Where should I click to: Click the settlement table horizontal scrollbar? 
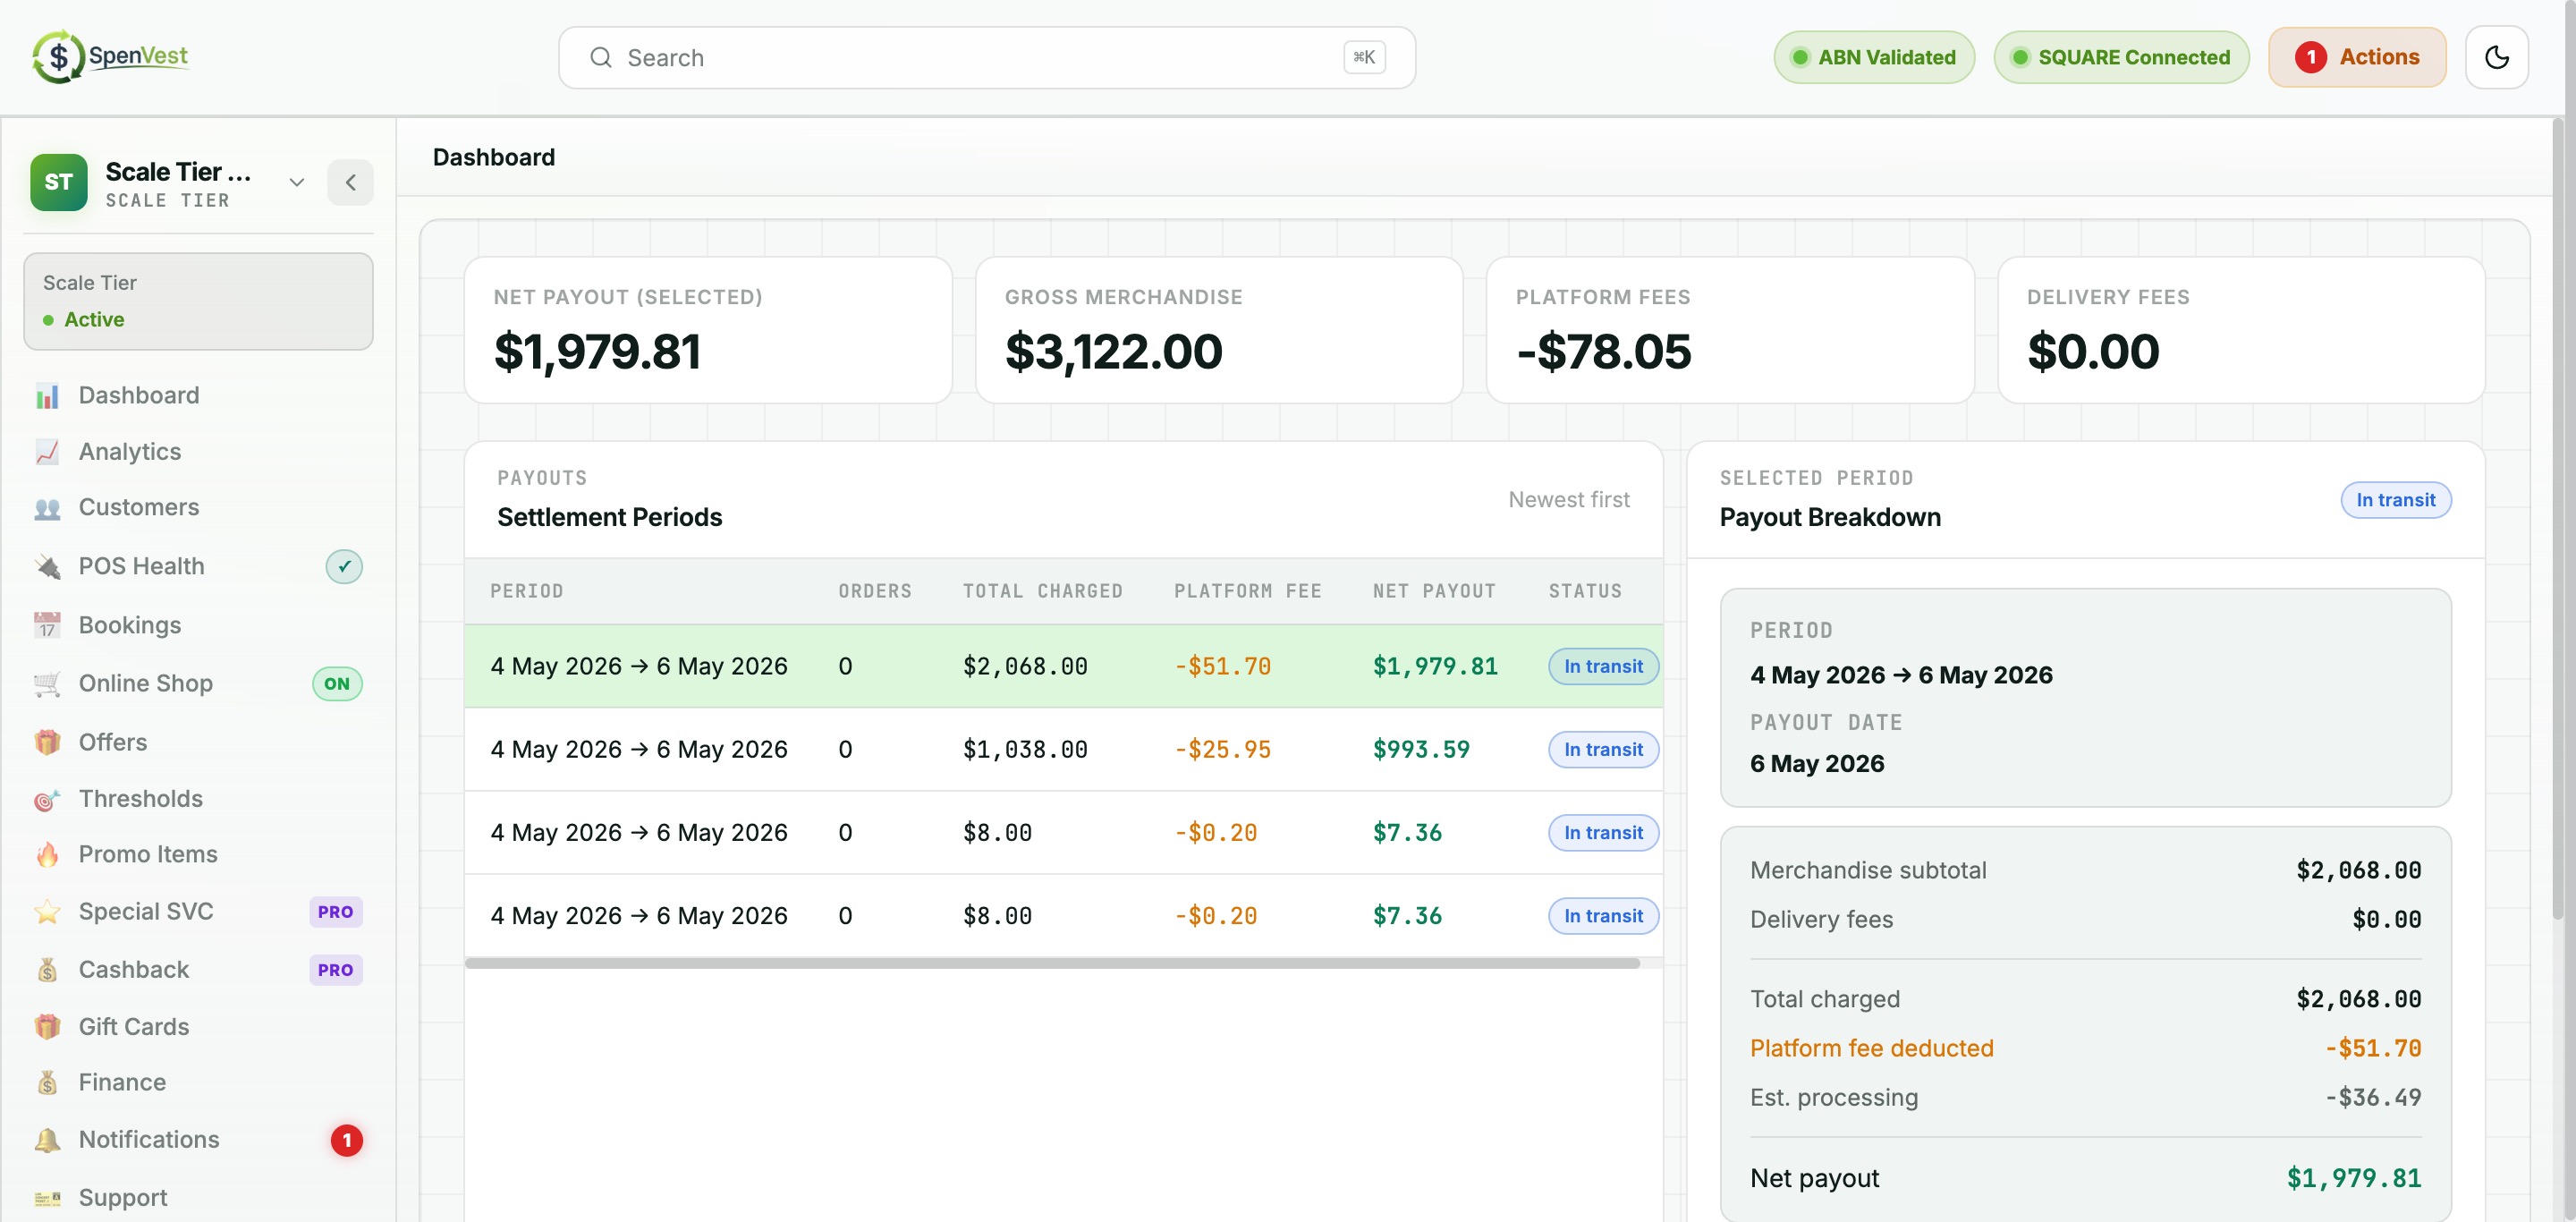pos(1052,963)
